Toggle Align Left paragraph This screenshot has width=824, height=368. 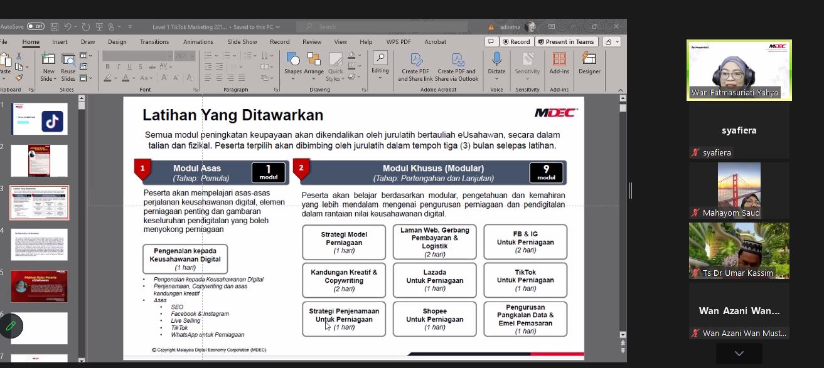208,78
